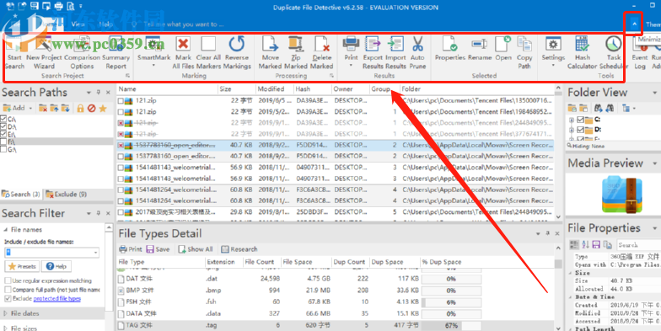Uncheck the D:\ search path
Viewport: 661px width, 331px height.
click(3, 126)
